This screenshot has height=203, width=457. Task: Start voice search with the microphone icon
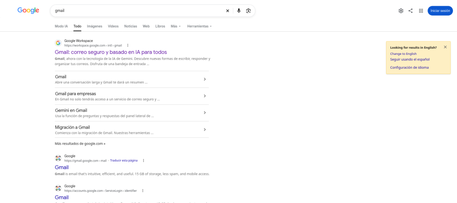[239, 11]
